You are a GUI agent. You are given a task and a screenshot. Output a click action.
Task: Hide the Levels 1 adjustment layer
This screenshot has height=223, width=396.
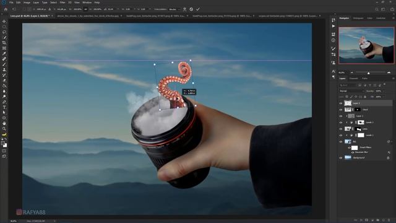[x=341, y=135]
